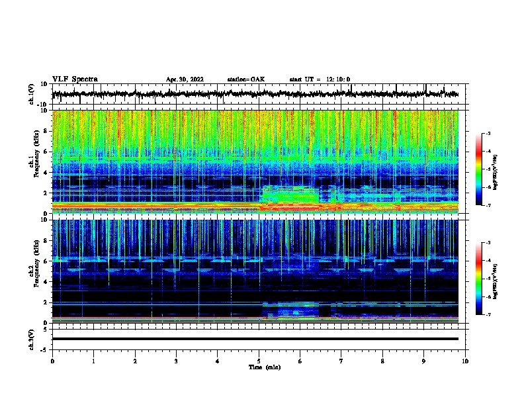Image resolution: width=524 pixels, height=405 pixels.
Task: Click time-axis tick label '6'
Action: click(x=300, y=361)
